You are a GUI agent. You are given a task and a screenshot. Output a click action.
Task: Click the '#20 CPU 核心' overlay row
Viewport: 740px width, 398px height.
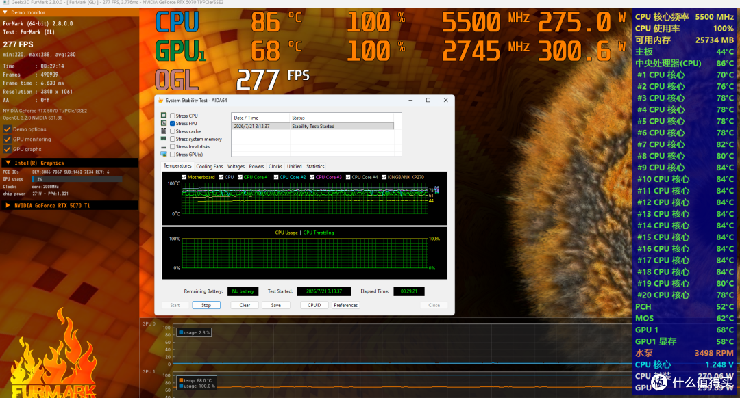click(684, 295)
